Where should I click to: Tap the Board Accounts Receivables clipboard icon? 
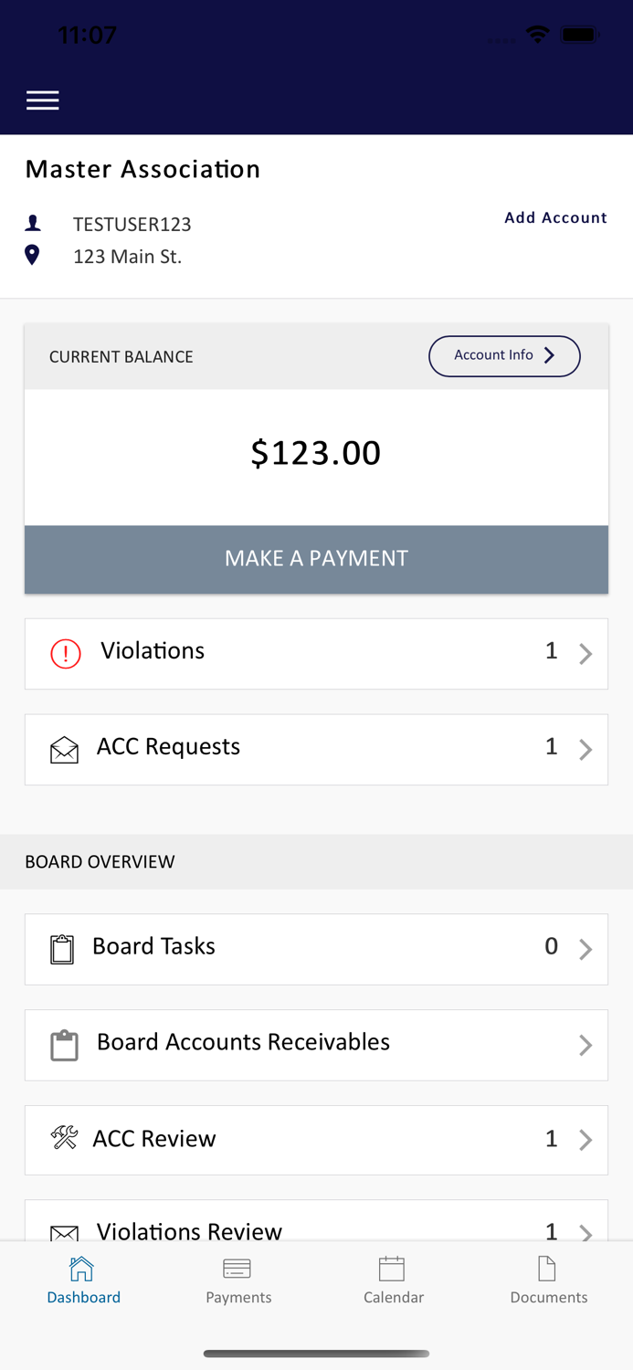point(64,1045)
